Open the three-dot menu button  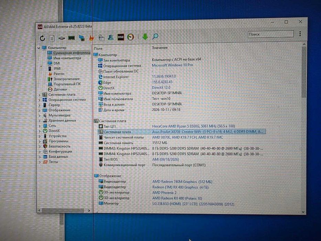pos(300,34)
